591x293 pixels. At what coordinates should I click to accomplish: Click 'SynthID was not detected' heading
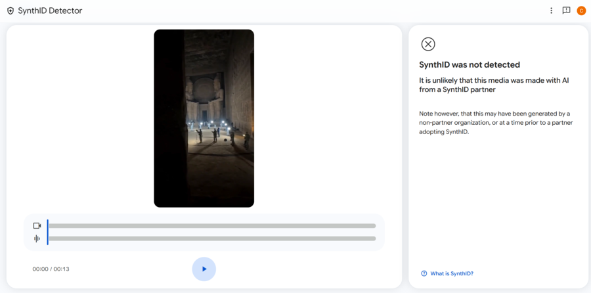470,65
